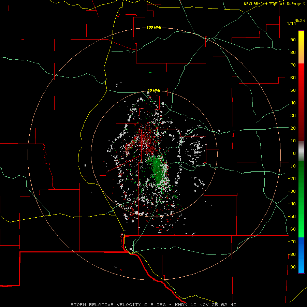Click the KHDX station identifier in caption
The image size is (307, 307).
coord(181,305)
